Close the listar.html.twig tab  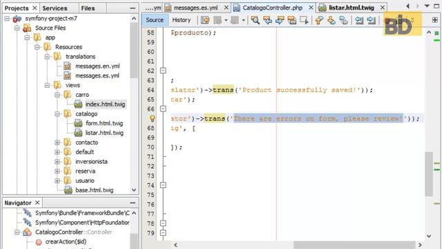(x=382, y=8)
